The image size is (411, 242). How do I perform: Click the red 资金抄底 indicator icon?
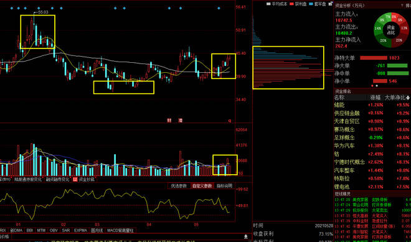click(x=75, y=179)
